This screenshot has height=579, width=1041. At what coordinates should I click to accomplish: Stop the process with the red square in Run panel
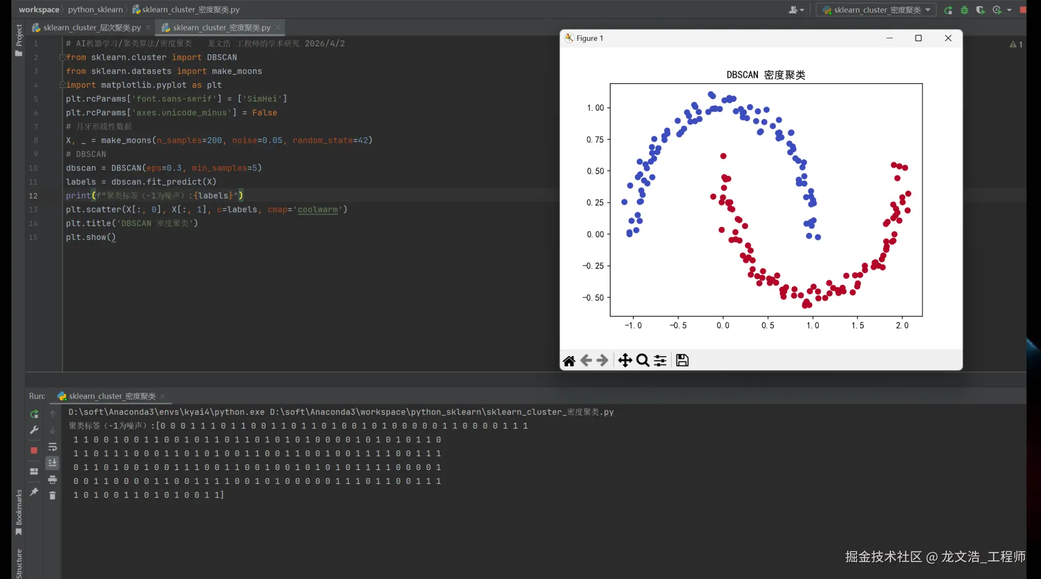pyautogui.click(x=34, y=450)
